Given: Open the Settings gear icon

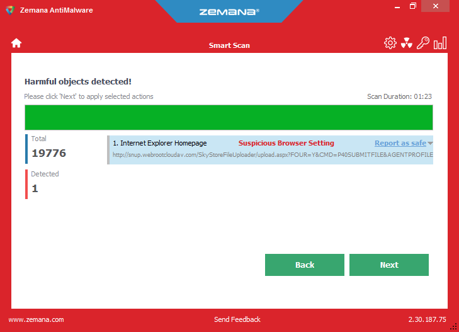Looking at the screenshot, I should tap(390, 43).
